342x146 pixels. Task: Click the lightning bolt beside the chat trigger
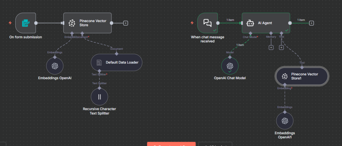point(192,23)
